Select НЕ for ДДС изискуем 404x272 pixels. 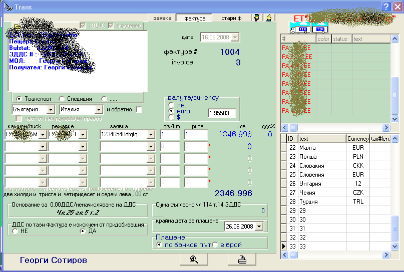point(15,231)
